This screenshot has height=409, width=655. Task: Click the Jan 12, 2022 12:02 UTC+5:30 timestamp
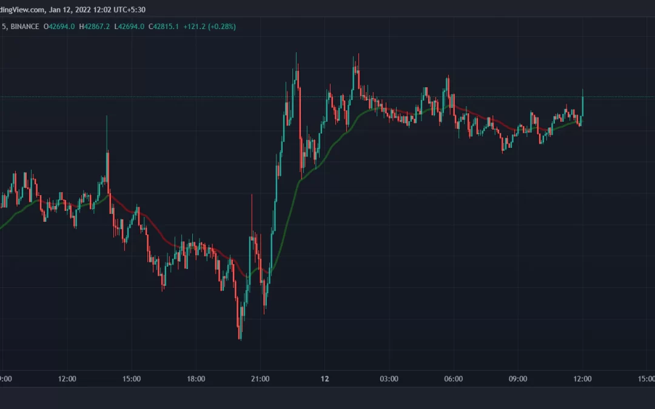click(x=97, y=9)
